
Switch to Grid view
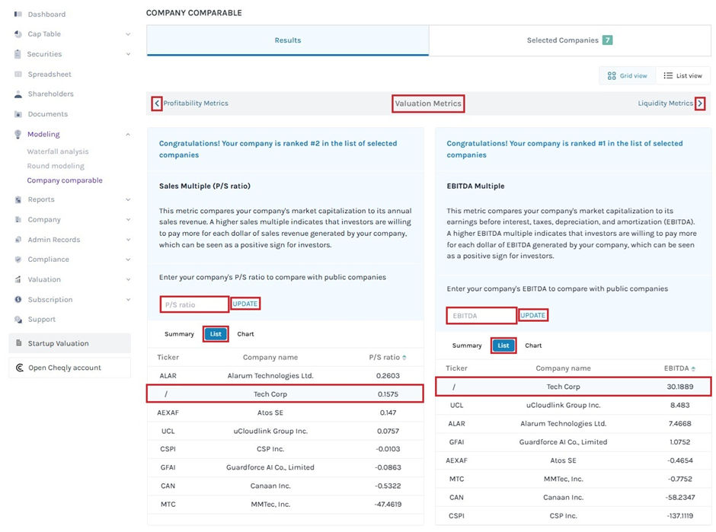(628, 75)
